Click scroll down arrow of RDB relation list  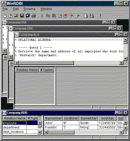tap(40, 132)
